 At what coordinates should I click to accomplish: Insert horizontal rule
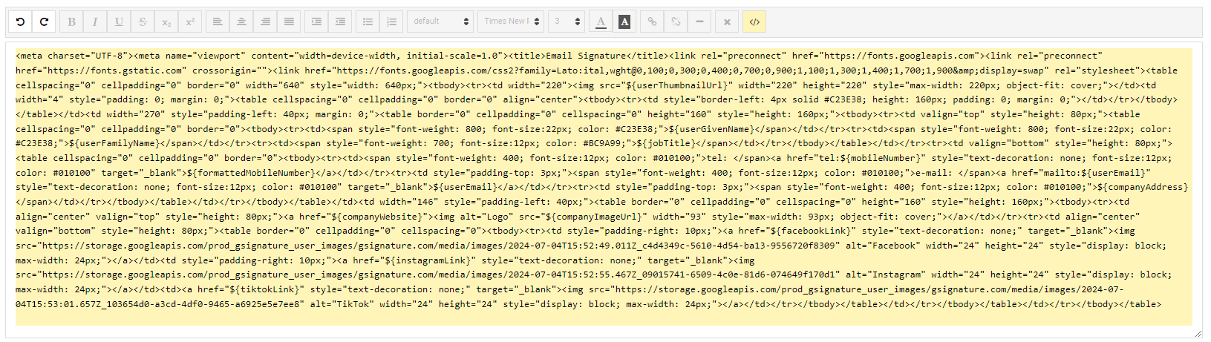coord(699,22)
